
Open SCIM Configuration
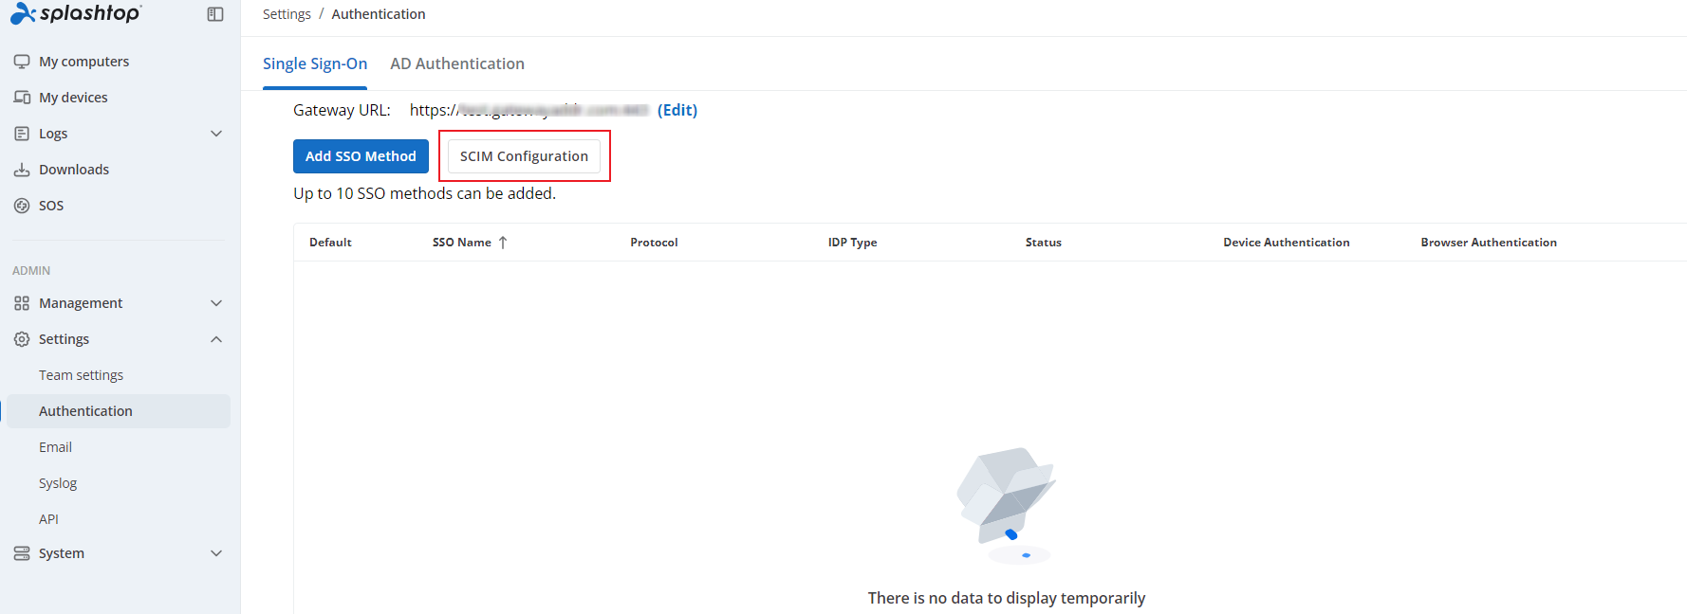point(524,156)
